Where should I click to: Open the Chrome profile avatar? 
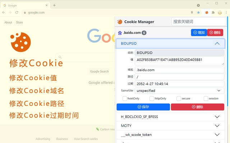(220, 13)
